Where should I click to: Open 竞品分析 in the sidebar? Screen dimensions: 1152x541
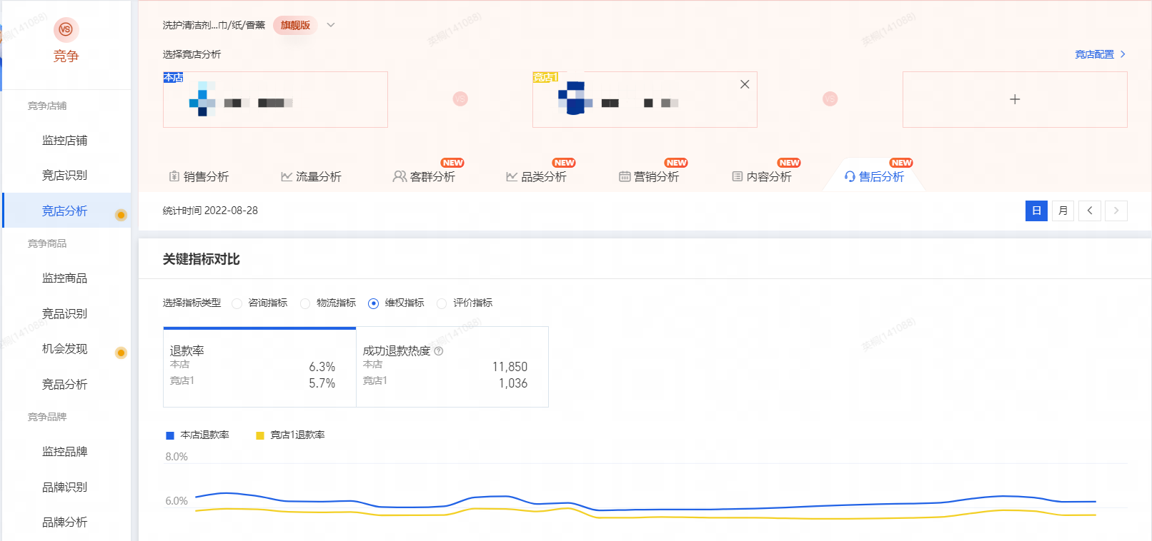point(65,384)
